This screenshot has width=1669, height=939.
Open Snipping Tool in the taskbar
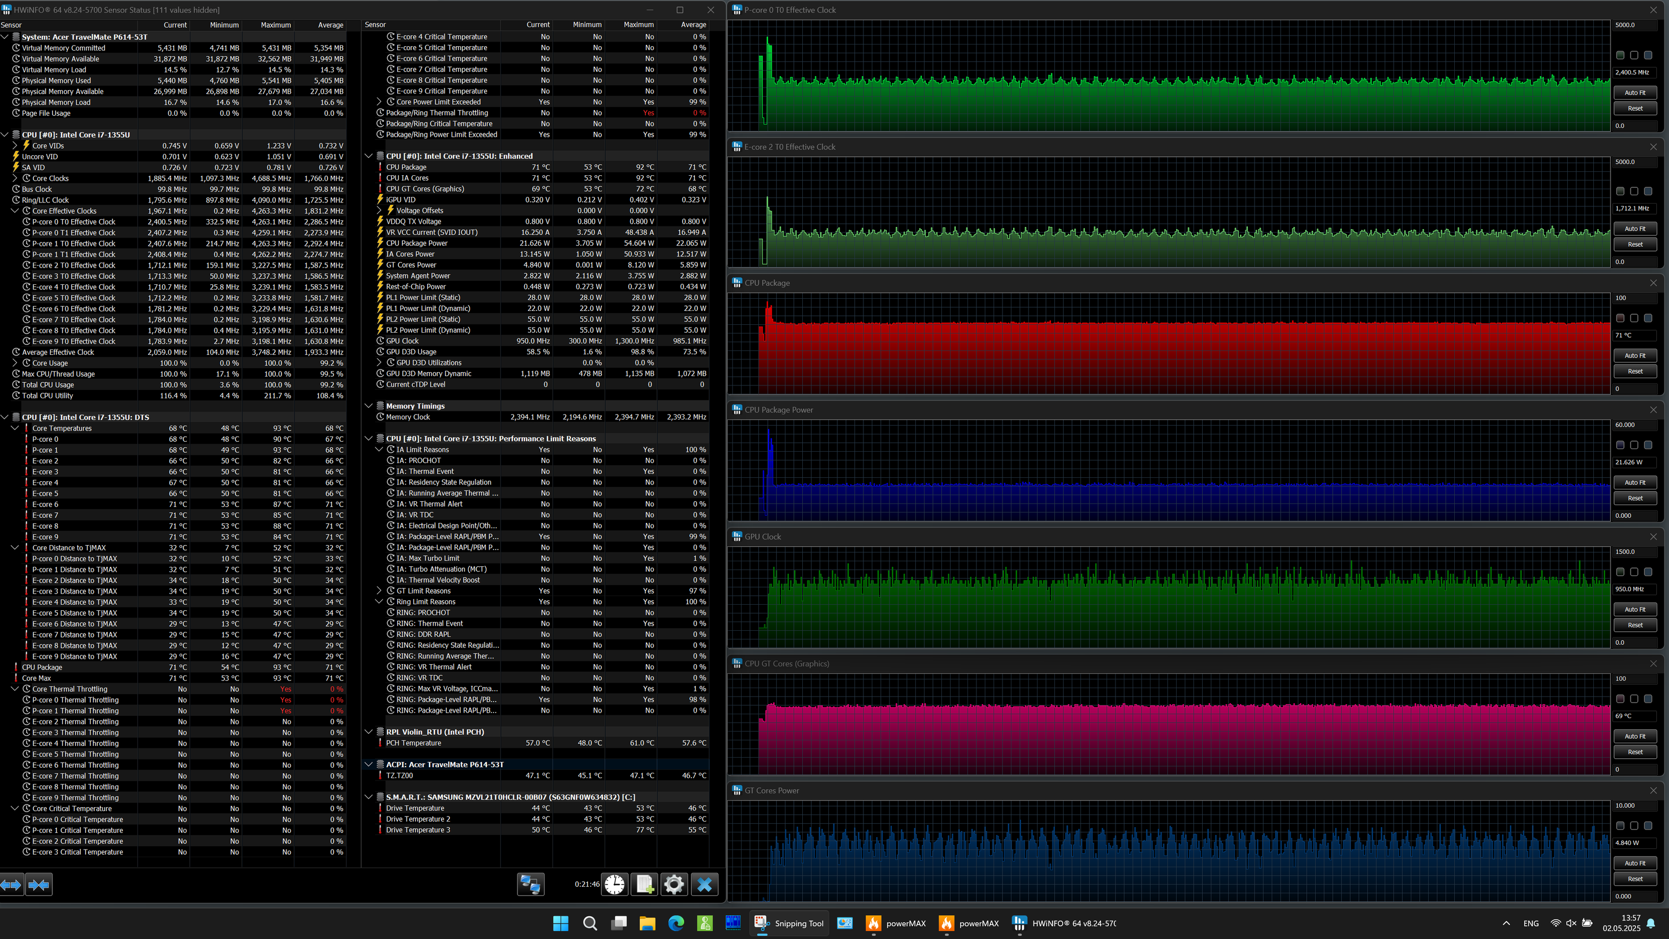tap(788, 923)
